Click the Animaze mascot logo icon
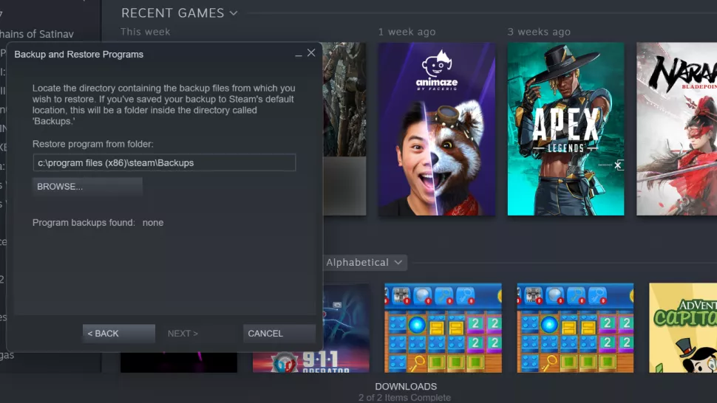Viewport: 717px width, 403px height. tap(437, 64)
